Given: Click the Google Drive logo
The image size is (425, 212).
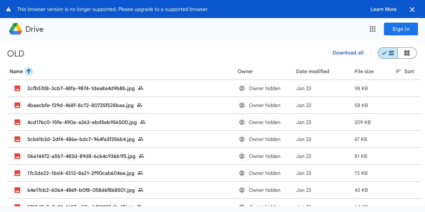Looking at the screenshot, I should 16,29.
